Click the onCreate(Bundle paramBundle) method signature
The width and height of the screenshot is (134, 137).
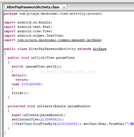tap(49, 106)
